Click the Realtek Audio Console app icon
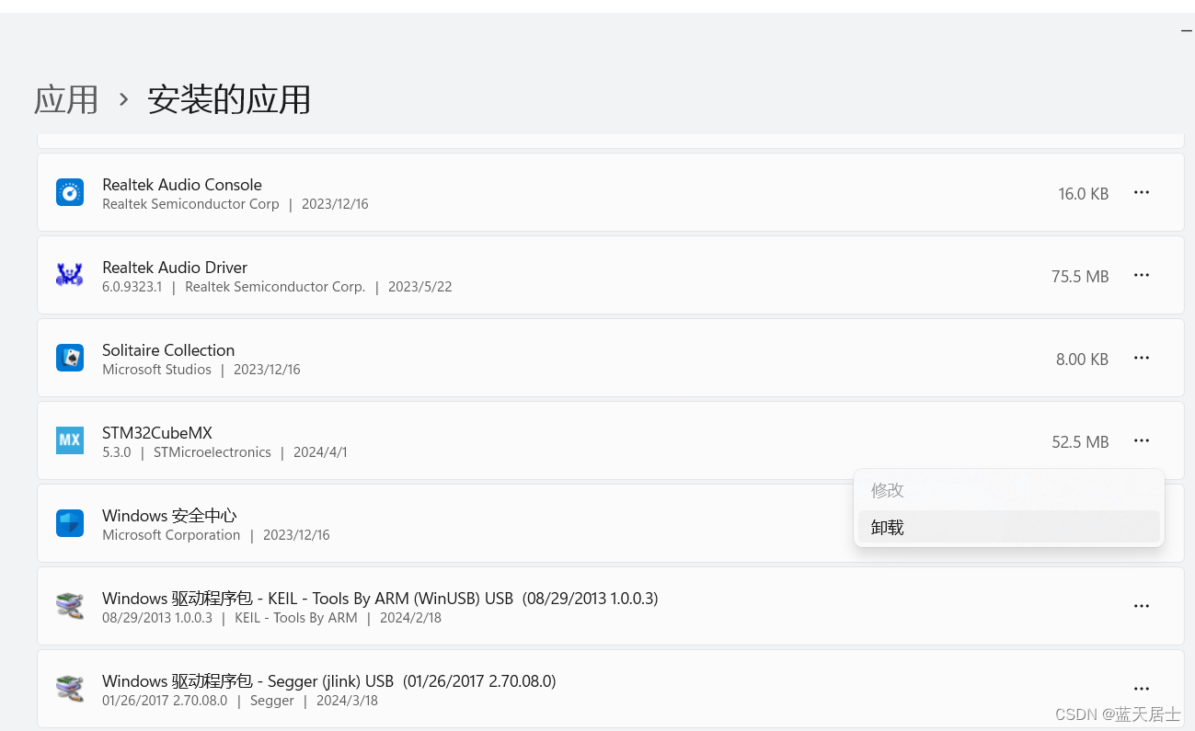This screenshot has height=731, width=1195. pos(70,192)
